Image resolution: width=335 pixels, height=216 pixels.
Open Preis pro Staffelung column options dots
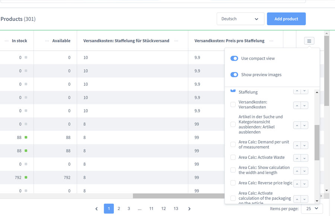click(x=271, y=41)
